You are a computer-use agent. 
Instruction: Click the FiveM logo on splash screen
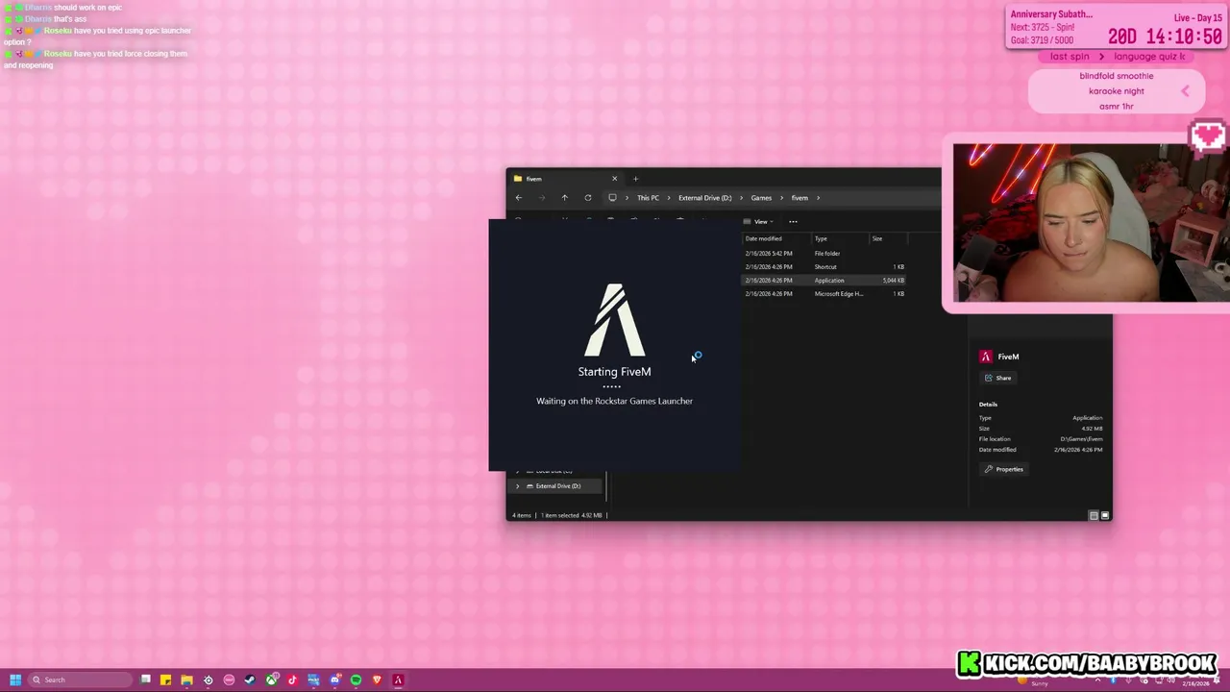615,319
